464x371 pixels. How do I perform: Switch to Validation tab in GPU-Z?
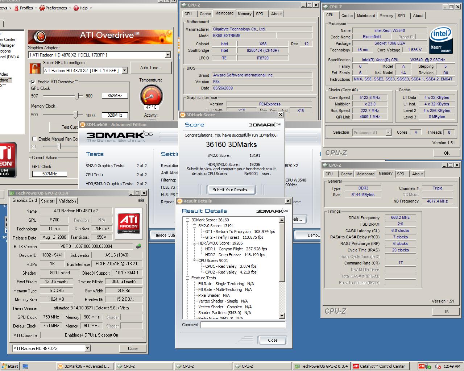pyautogui.click(x=67, y=201)
